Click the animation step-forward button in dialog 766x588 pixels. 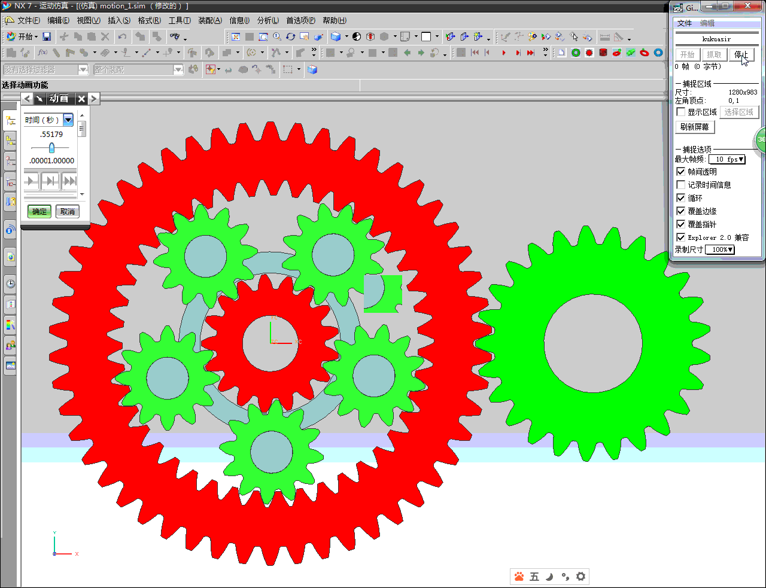tap(50, 181)
